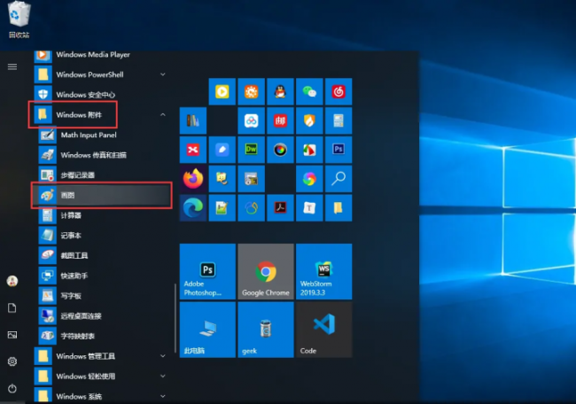Open the Start menu hamburger icon

coord(12,66)
